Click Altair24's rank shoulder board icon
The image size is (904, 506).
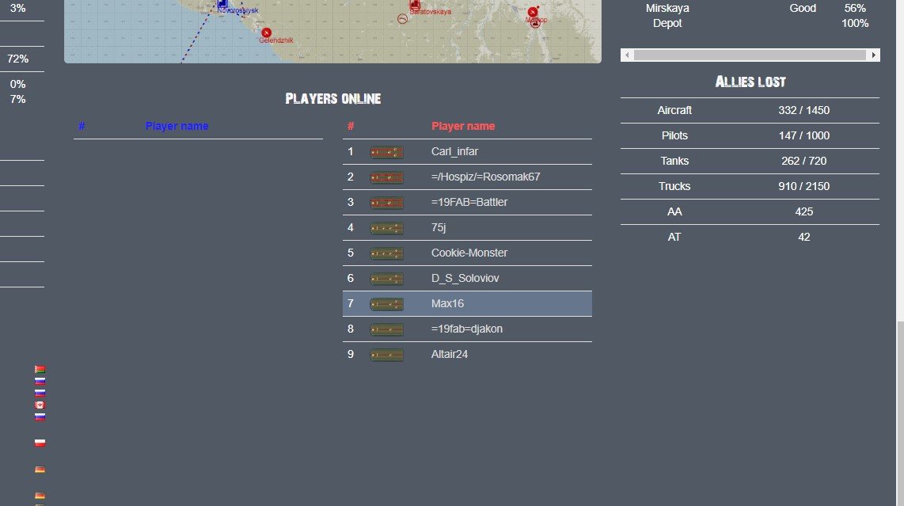click(386, 355)
